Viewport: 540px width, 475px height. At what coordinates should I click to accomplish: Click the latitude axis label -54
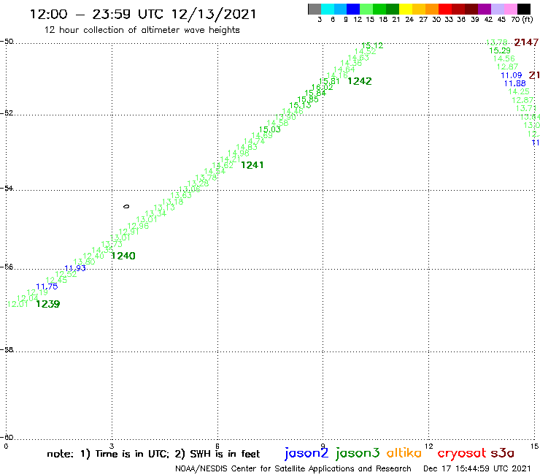(7, 189)
